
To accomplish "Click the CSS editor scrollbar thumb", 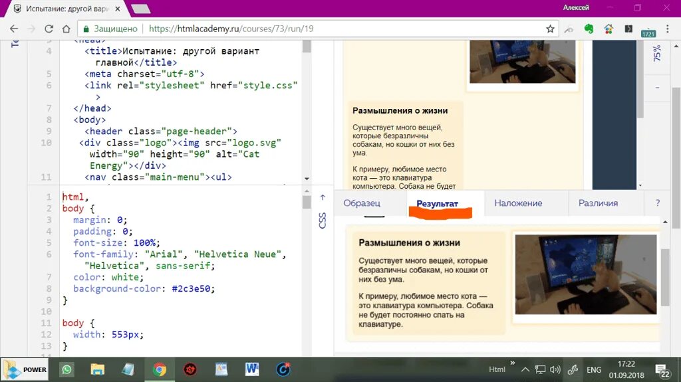I will [x=307, y=202].
